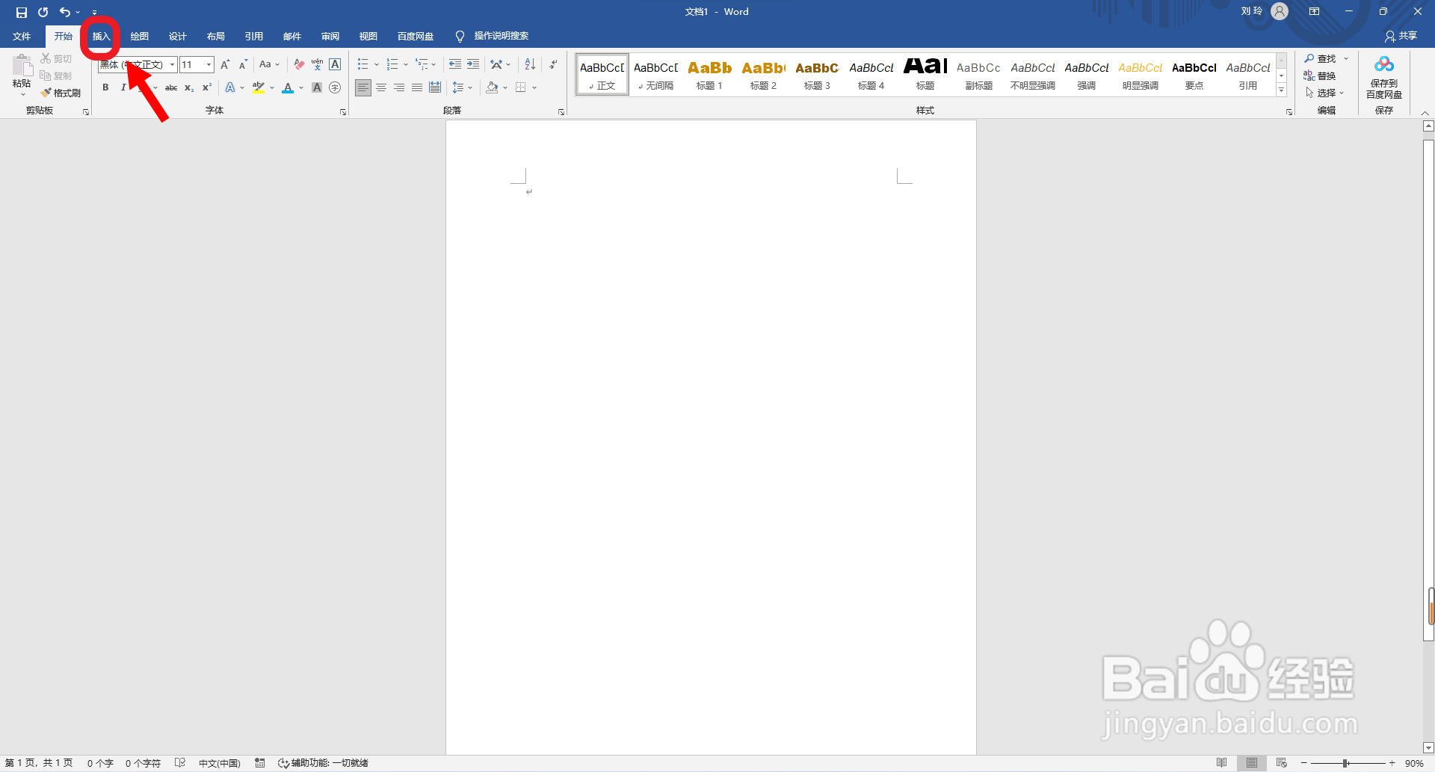Click the clear formatting eraser icon
Image resolution: width=1435 pixels, height=772 pixels.
coord(299,64)
